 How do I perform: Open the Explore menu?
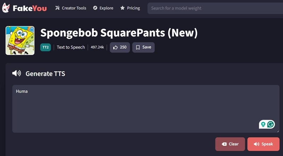tap(103, 8)
